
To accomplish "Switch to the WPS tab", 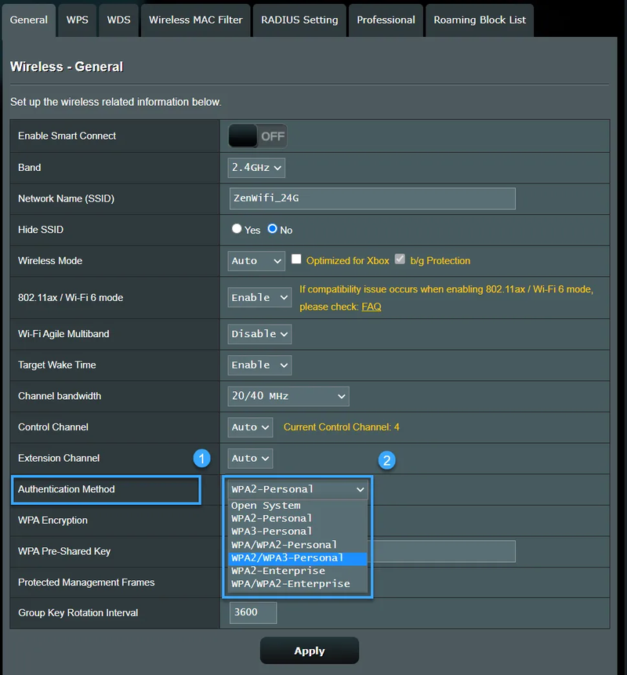I will 78,20.
